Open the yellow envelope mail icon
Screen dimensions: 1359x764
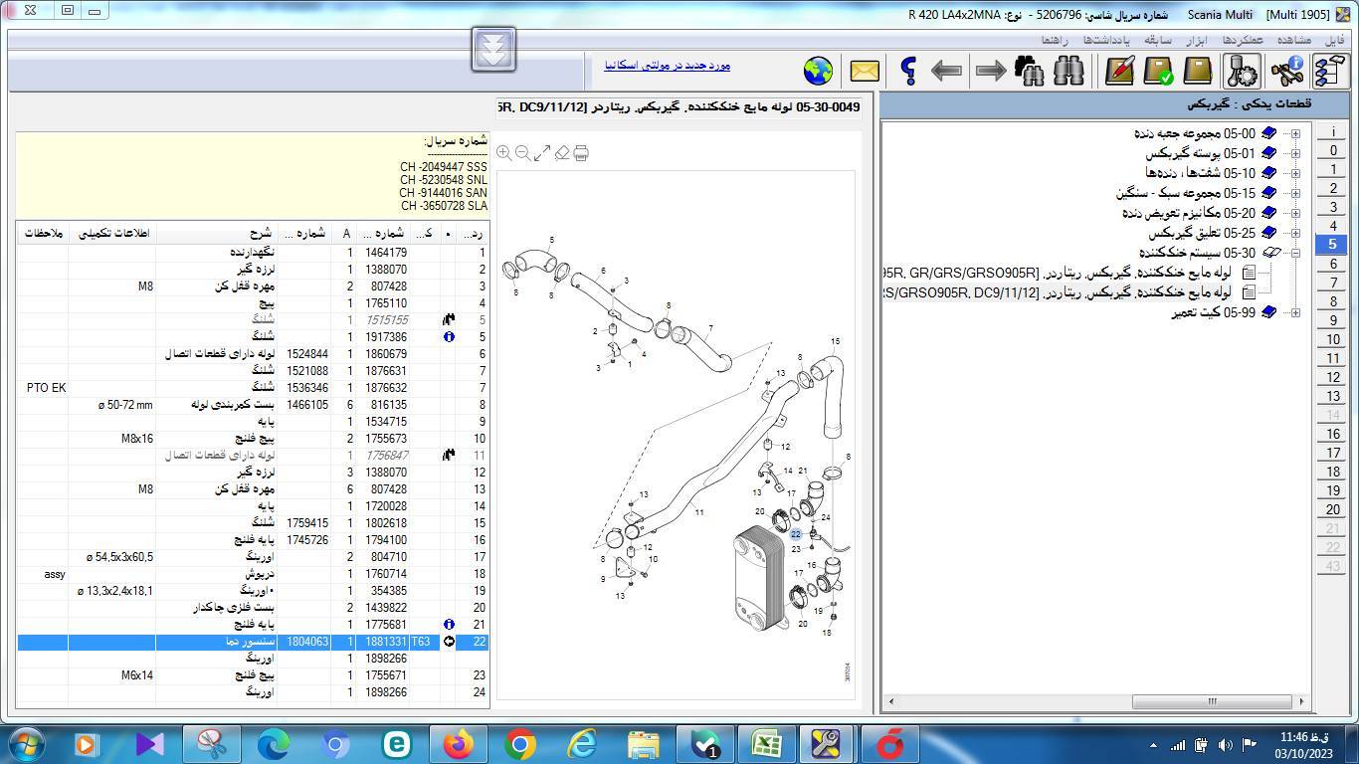[x=864, y=71]
